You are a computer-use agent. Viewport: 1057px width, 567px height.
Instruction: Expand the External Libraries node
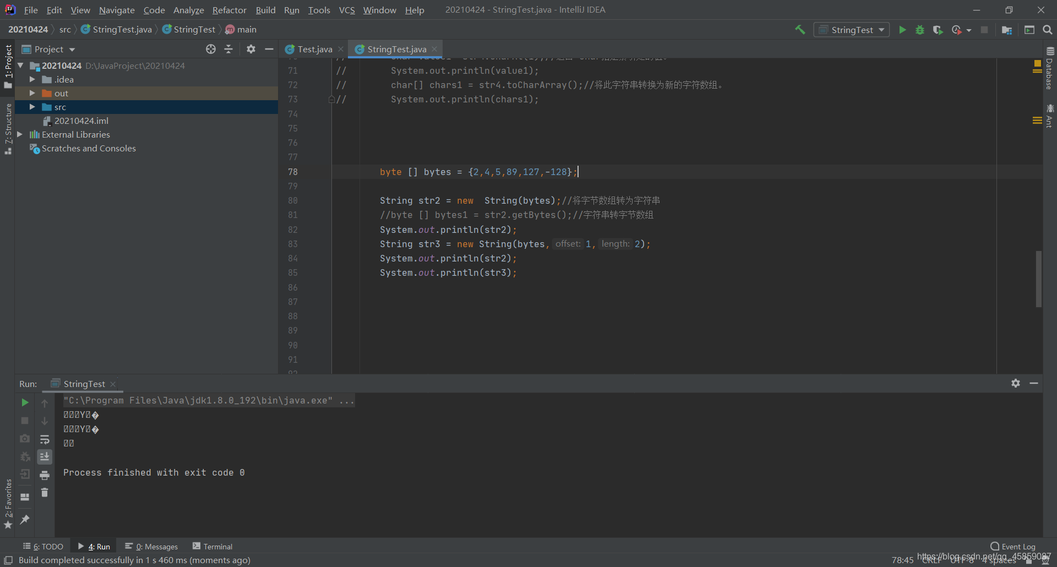(x=20, y=134)
